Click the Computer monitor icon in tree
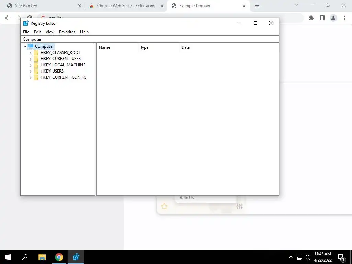This screenshot has height=264, width=352. [31, 46]
